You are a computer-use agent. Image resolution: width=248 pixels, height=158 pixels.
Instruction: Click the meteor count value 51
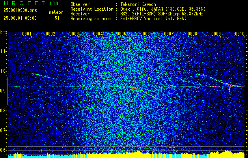click(x=57, y=18)
